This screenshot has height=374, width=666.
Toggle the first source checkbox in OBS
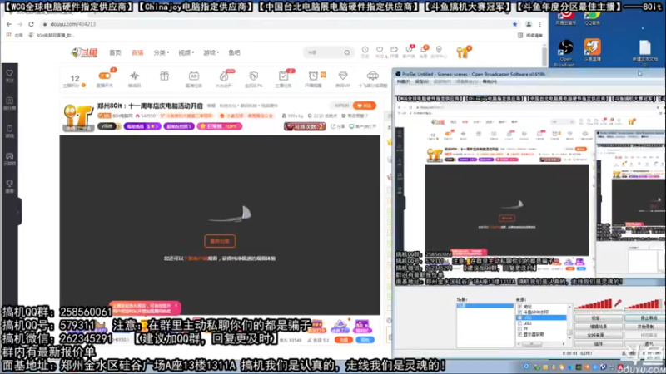(519, 306)
